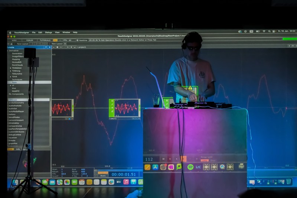Screen dimensions: 297x198
Task: Click the Wi-Fi icon in menu bar
Action: [264, 32]
